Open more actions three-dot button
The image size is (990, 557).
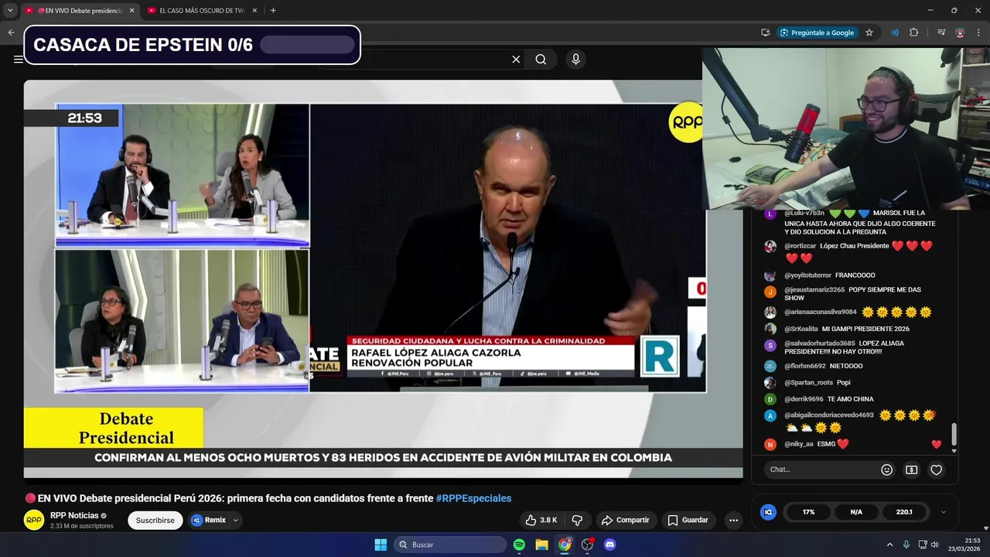point(733,520)
